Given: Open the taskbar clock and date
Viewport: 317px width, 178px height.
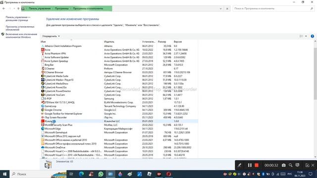Looking at the screenshot, I should (x=300, y=174).
